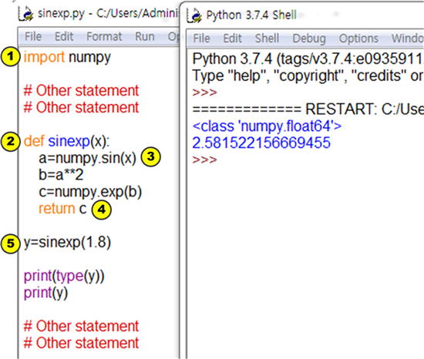Click the 'a=numpy.sin(x)' code line
424x359 pixels.
click(x=87, y=158)
